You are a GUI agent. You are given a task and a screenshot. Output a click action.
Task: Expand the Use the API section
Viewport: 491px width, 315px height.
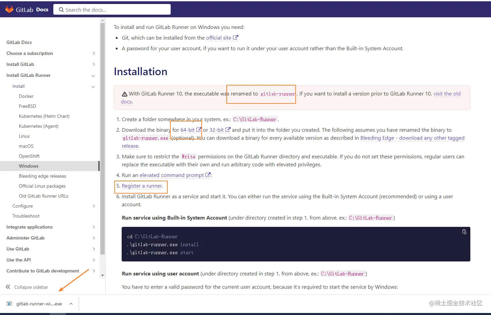click(94, 260)
